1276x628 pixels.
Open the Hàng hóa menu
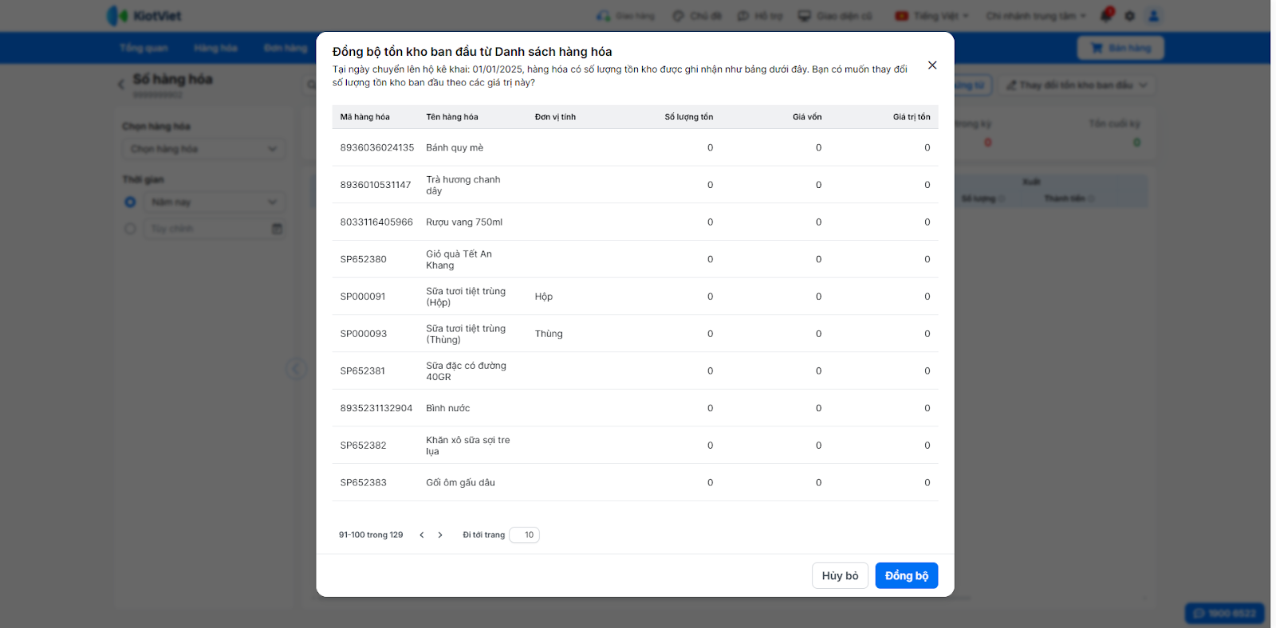215,48
